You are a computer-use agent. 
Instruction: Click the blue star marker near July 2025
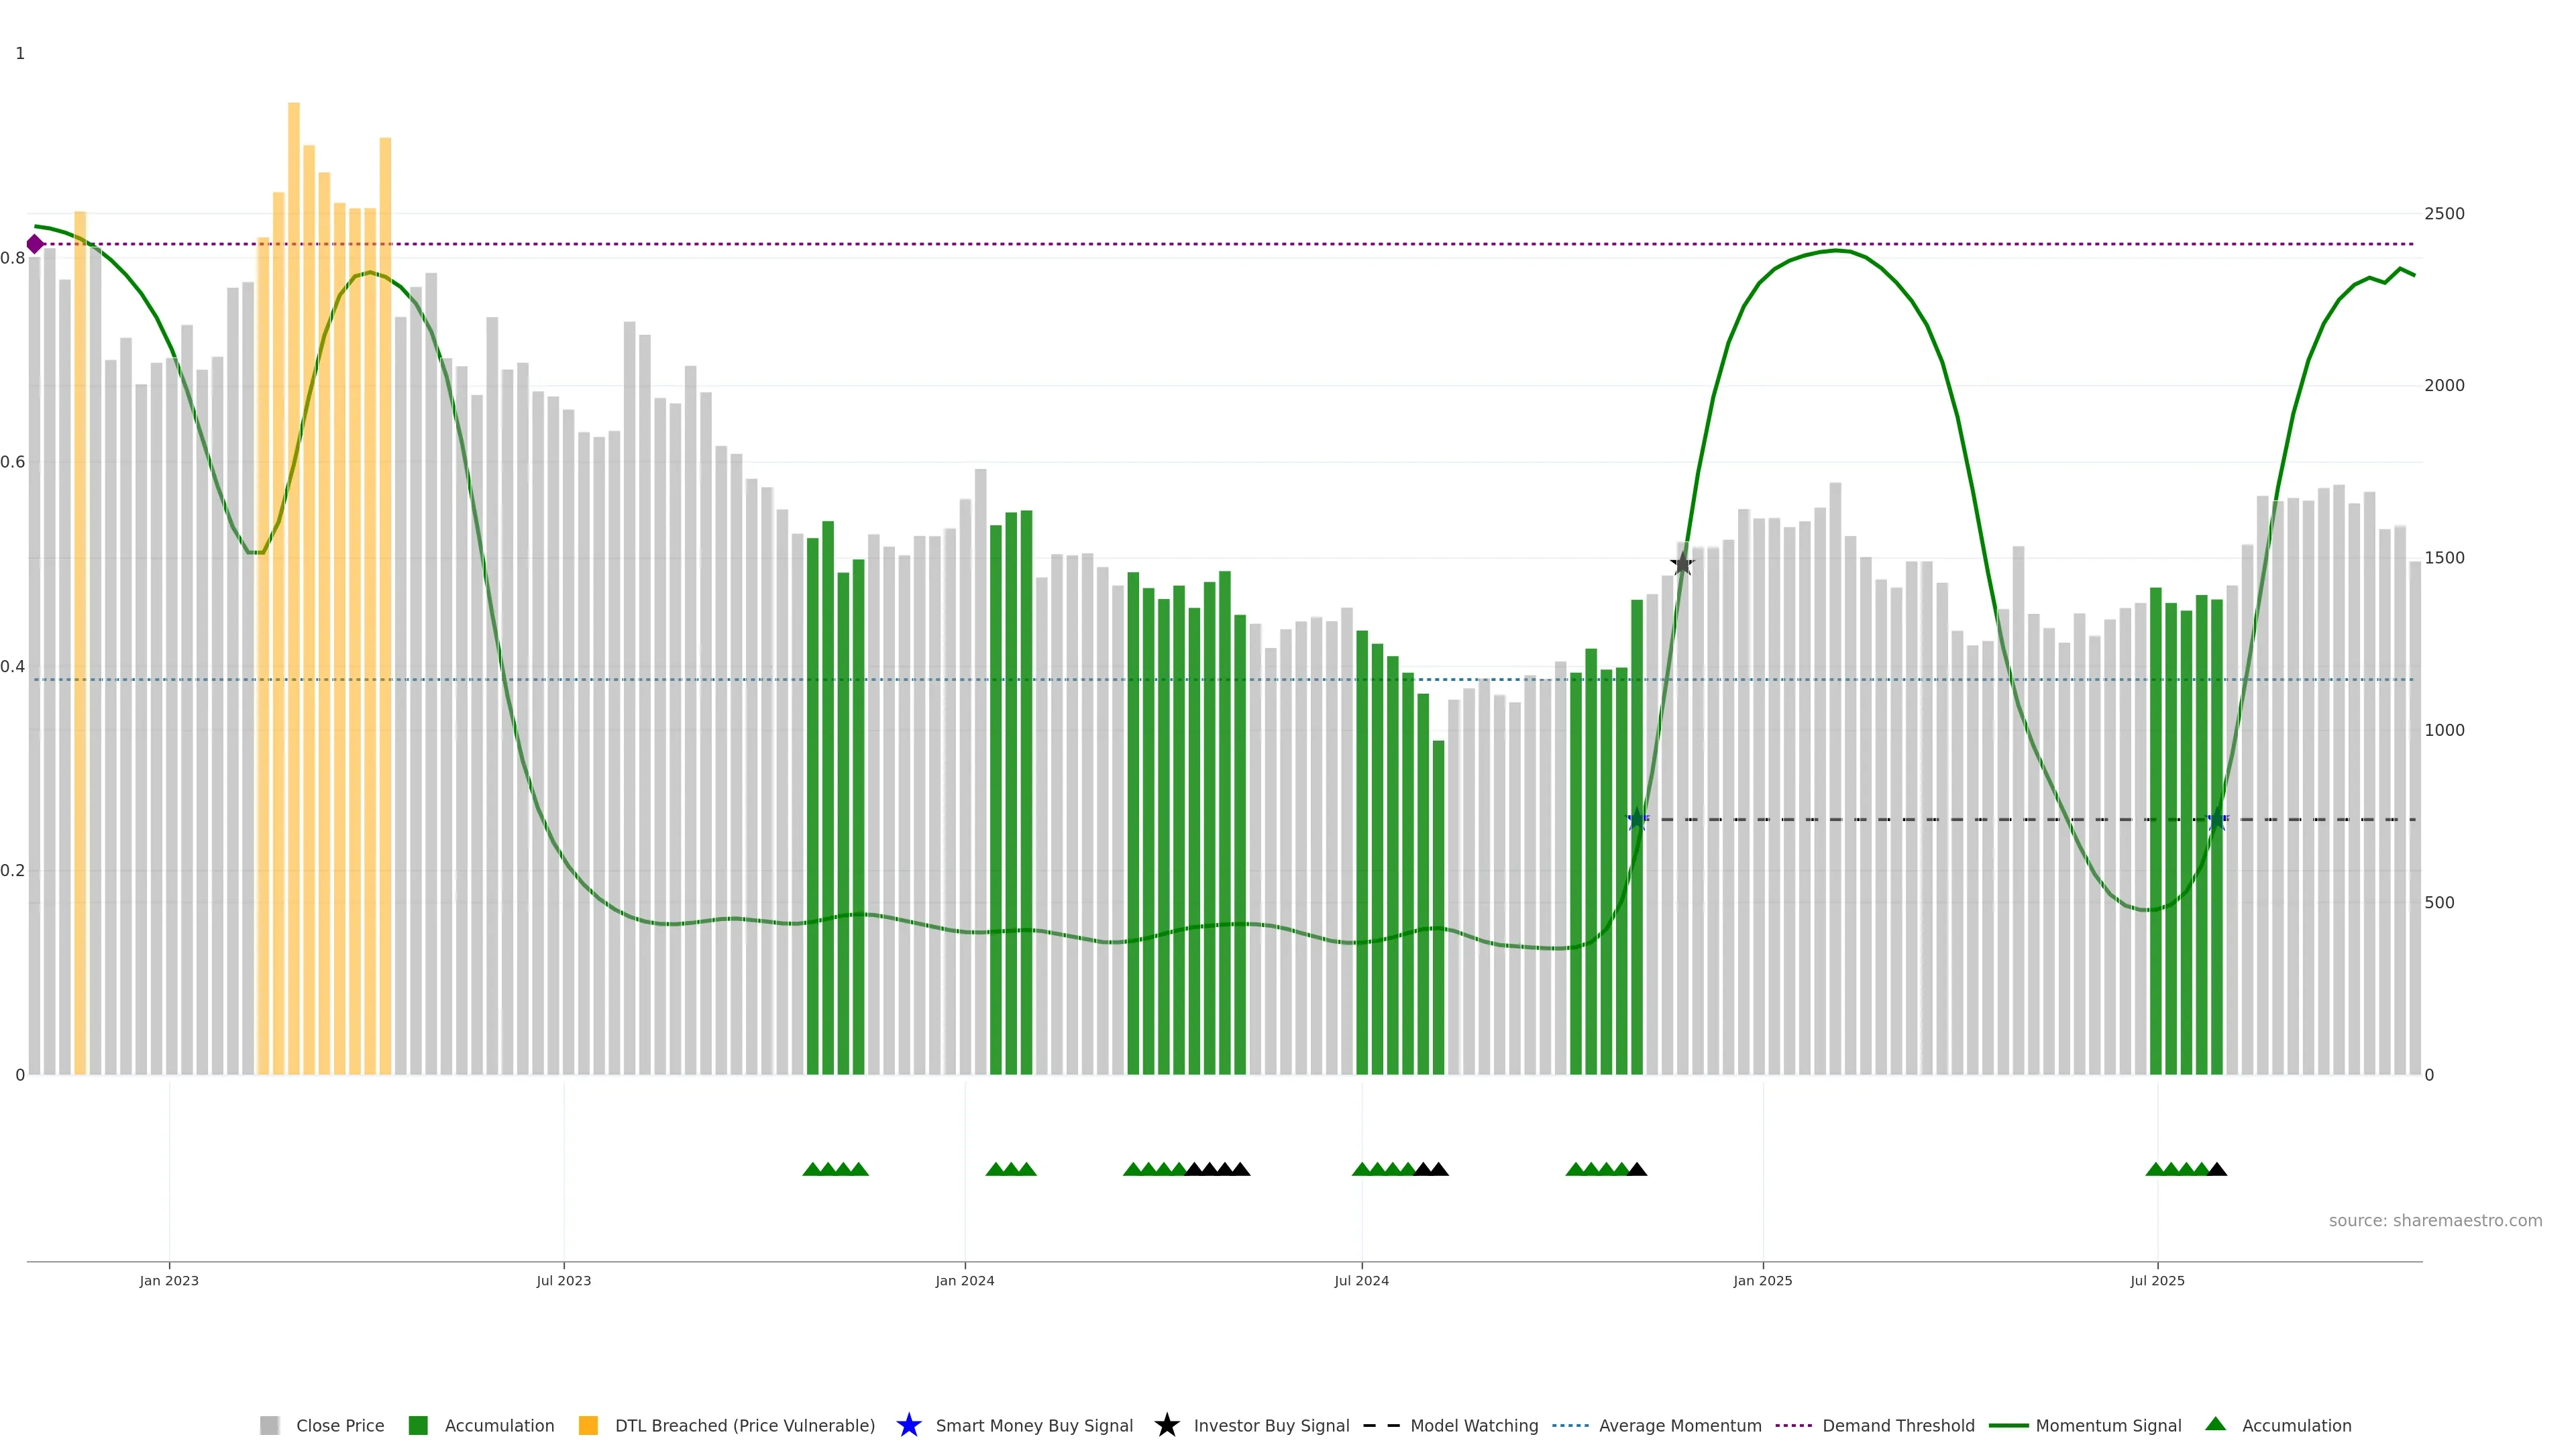click(x=2217, y=820)
